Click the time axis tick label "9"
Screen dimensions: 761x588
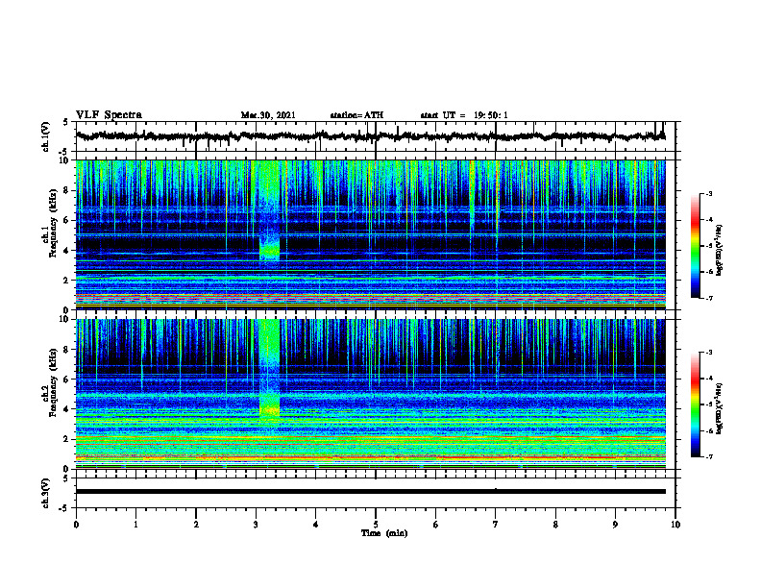click(x=615, y=525)
